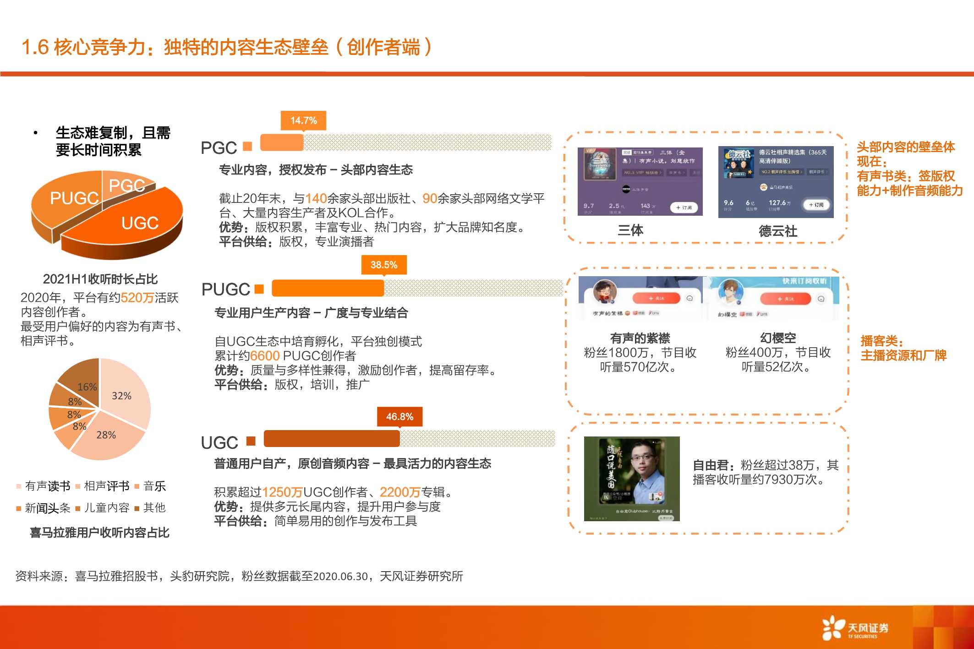The width and height of the screenshot is (974, 649).
Task: Select the PGC progress bar
Action: point(405,142)
